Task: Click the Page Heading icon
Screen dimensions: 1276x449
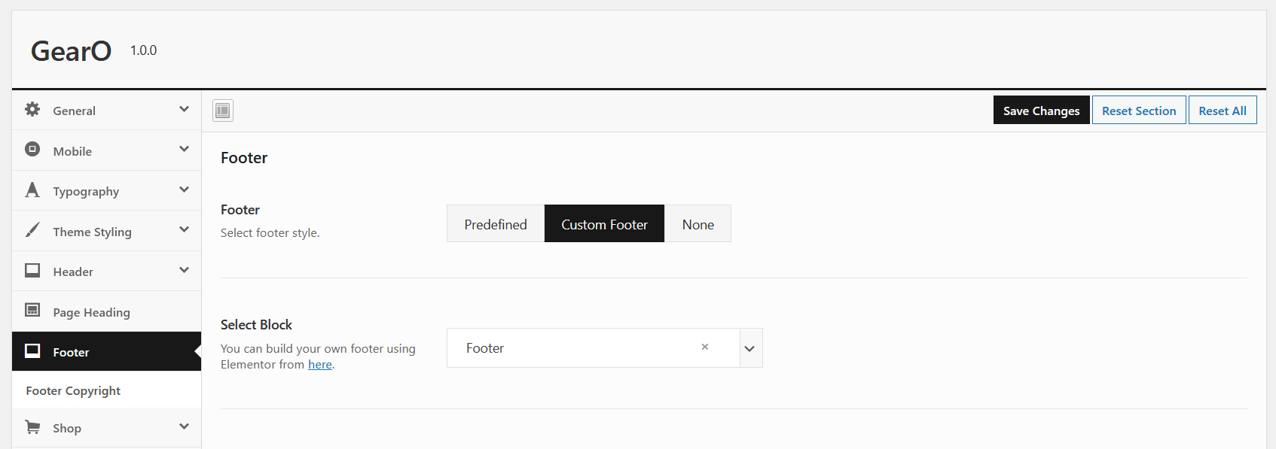Action: 32,311
